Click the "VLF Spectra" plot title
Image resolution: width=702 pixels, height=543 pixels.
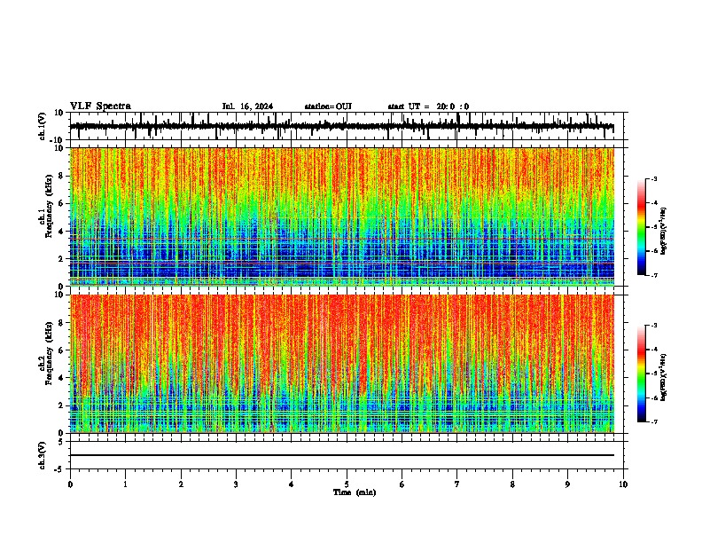(x=100, y=106)
